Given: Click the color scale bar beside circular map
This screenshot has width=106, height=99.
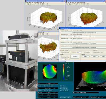Looking at the screenshot, I should (x=64, y=72).
